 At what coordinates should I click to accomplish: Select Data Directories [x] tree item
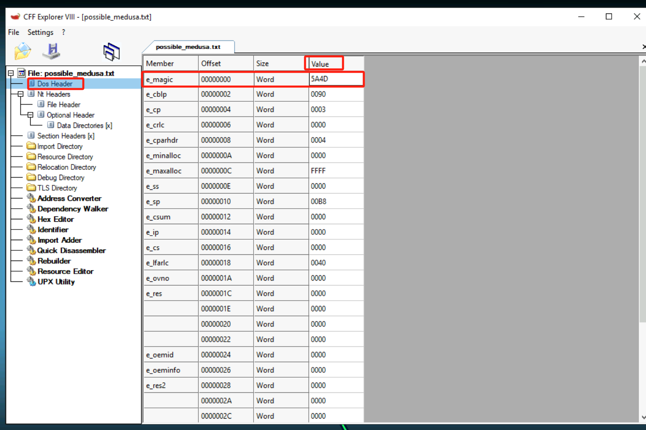[x=84, y=125]
